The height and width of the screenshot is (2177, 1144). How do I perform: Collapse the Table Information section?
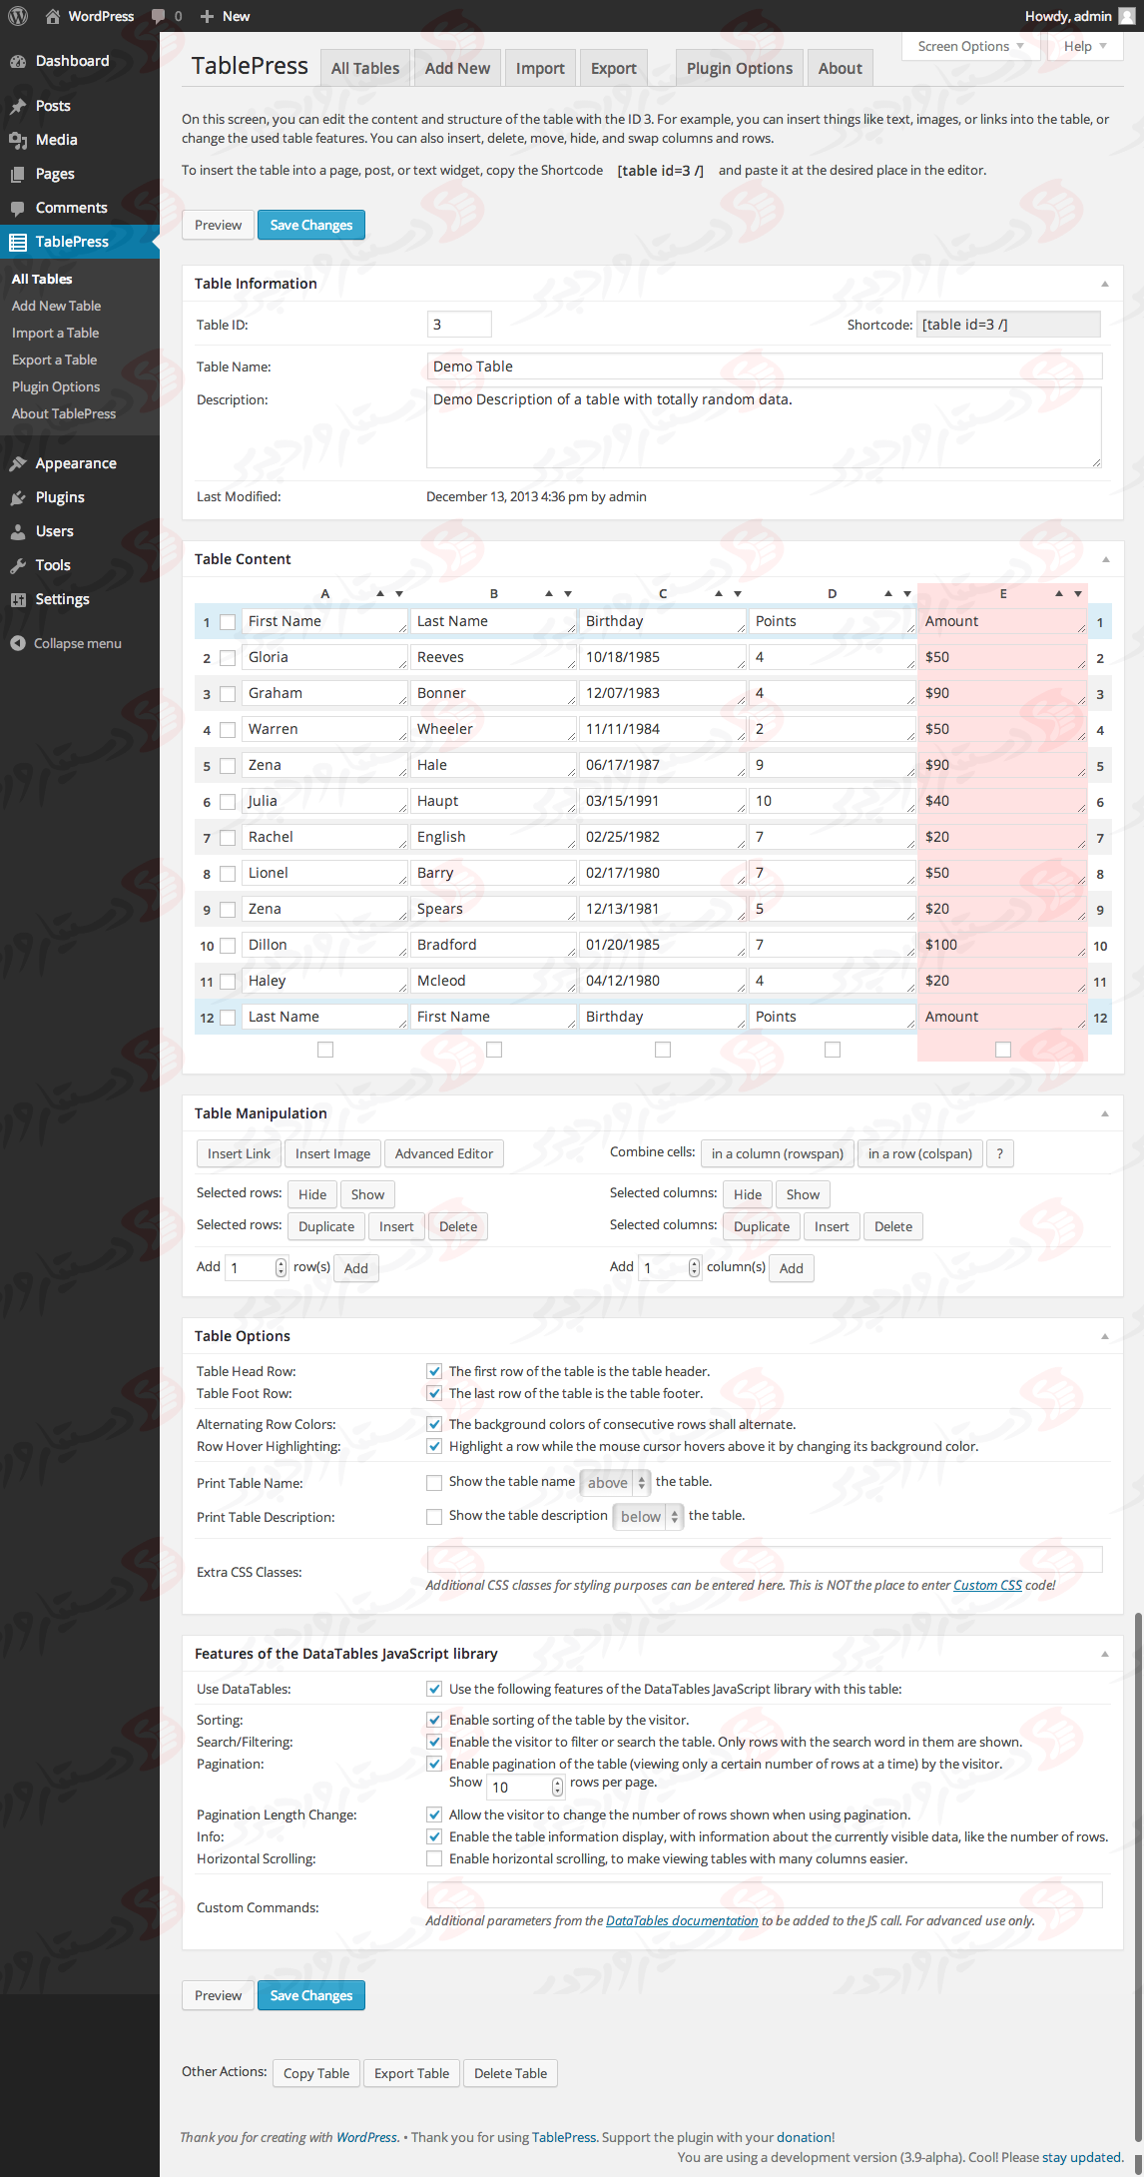(x=1104, y=284)
